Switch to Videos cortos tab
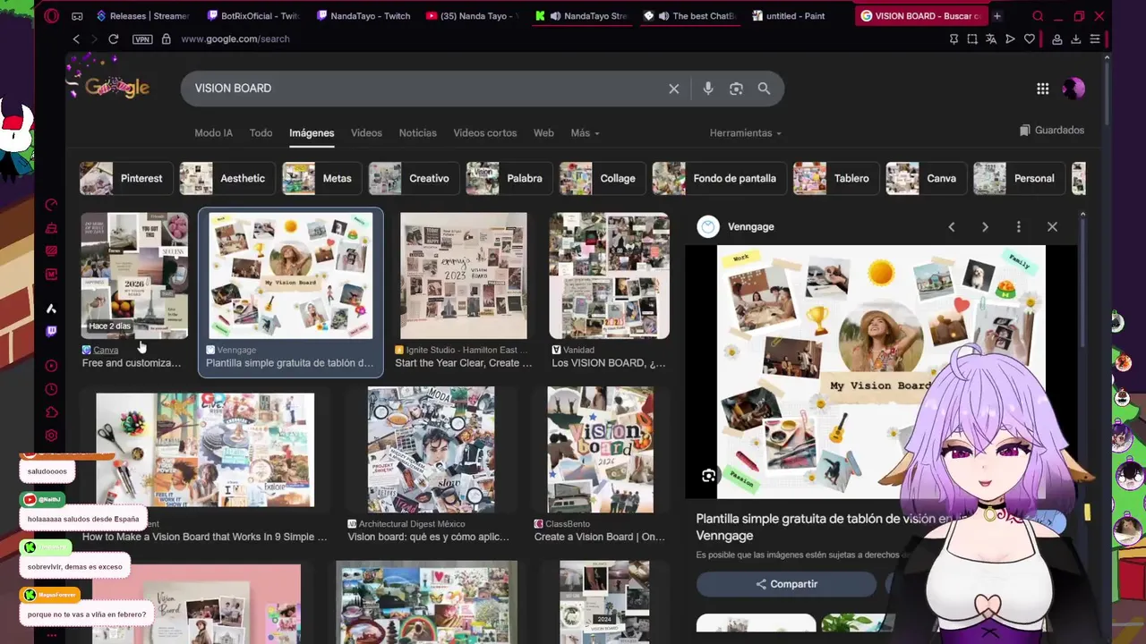The width and height of the screenshot is (1146, 644). [484, 133]
